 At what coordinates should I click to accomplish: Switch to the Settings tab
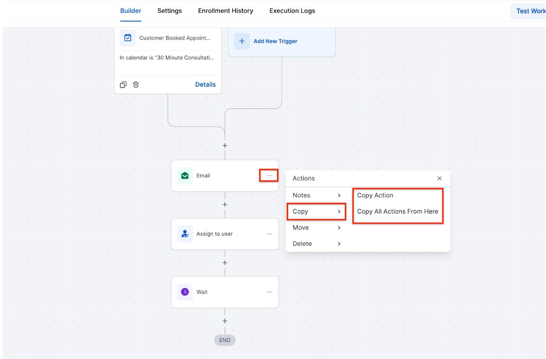click(x=169, y=11)
